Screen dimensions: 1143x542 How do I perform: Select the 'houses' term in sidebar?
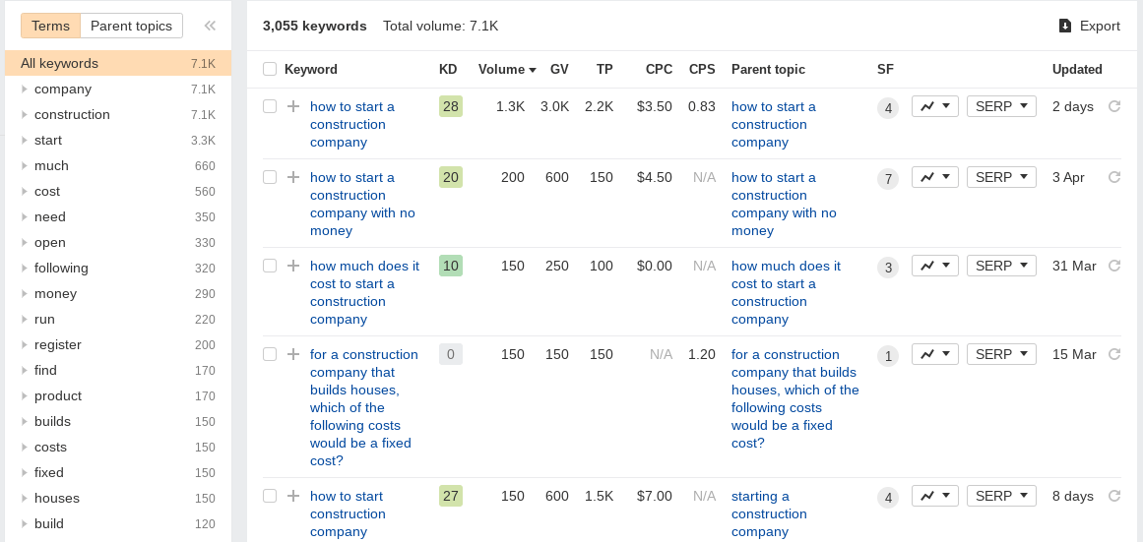point(57,499)
